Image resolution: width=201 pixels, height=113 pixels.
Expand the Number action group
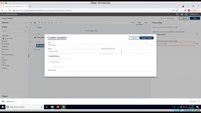26,60
